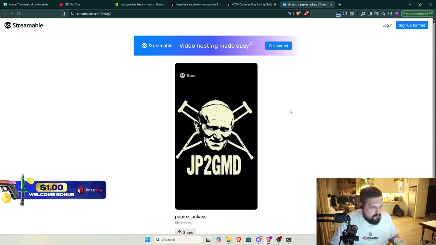Click the Log in link
The height and width of the screenshot is (245, 436).
coord(387,25)
